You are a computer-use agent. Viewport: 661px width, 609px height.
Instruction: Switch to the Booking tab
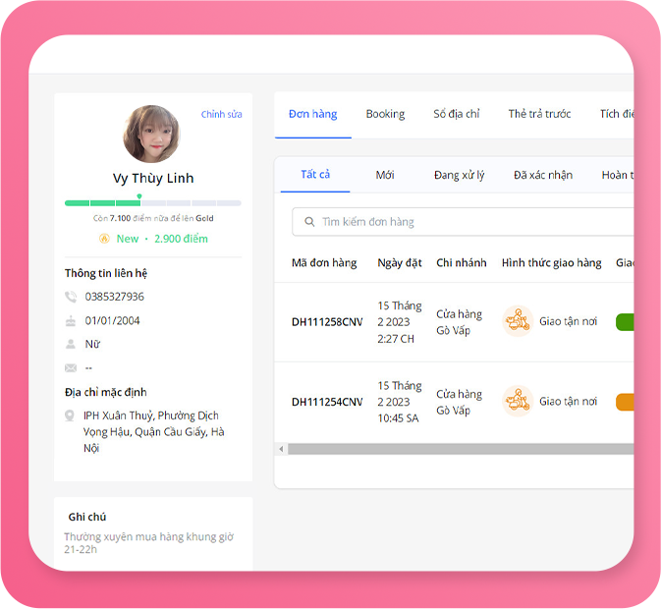point(385,114)
